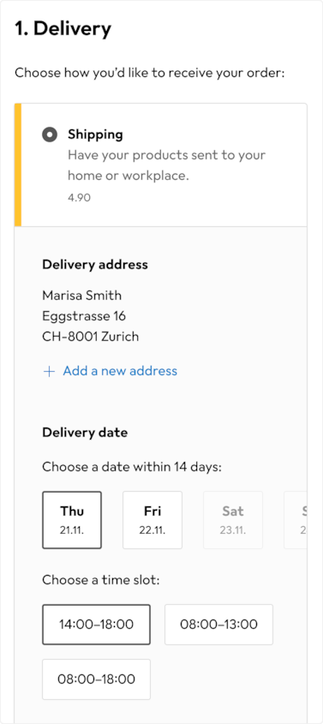Click the Shipping option title
Image resolution: width=323 pixels, height=724 pixels.
[95, 135]
